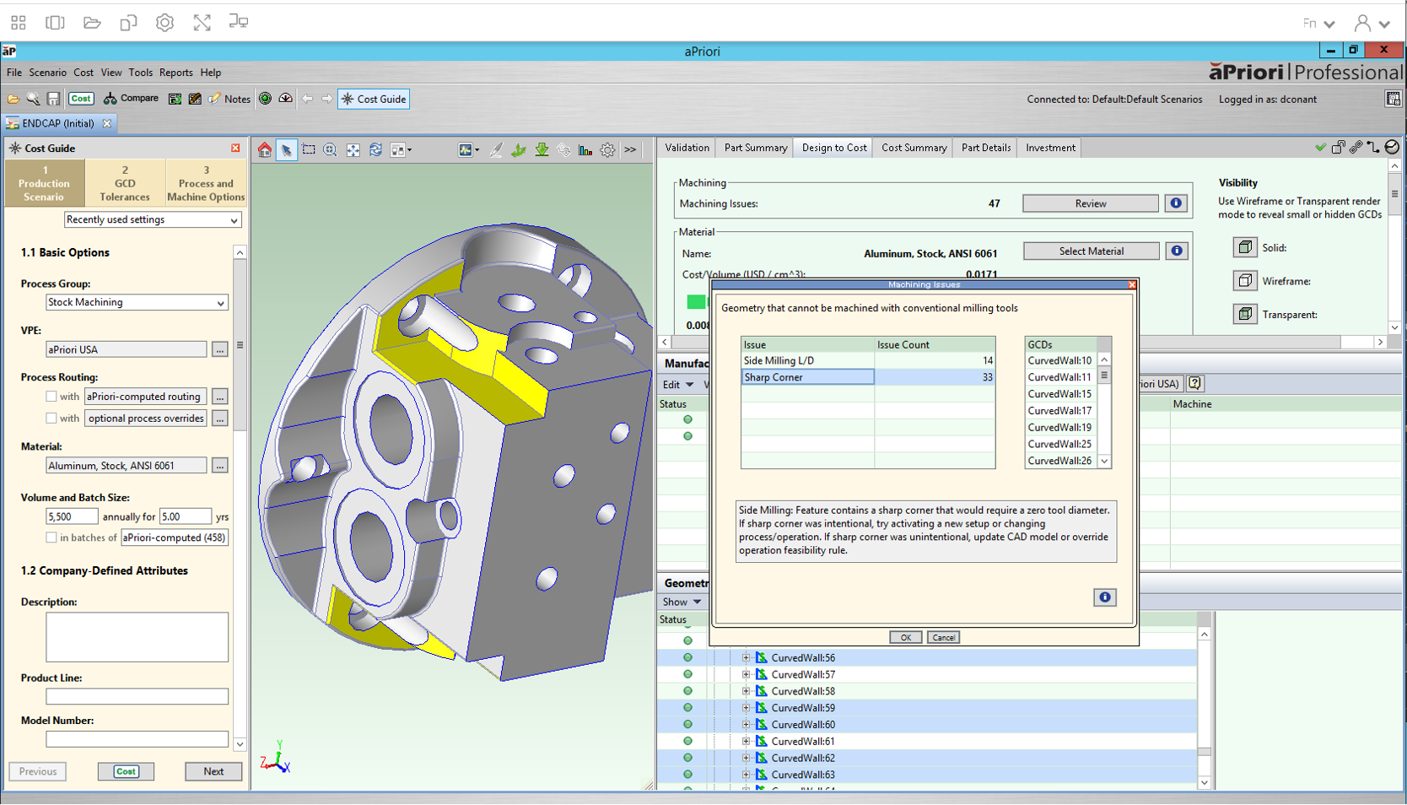
Task: Click the home view icon in viewer toolbar
Action: 265,150
